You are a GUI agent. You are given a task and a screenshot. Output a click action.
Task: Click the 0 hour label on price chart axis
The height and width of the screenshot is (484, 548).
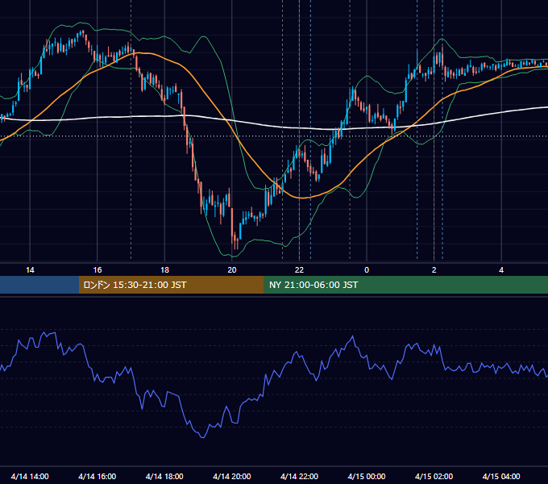click(x=367, y=270)
